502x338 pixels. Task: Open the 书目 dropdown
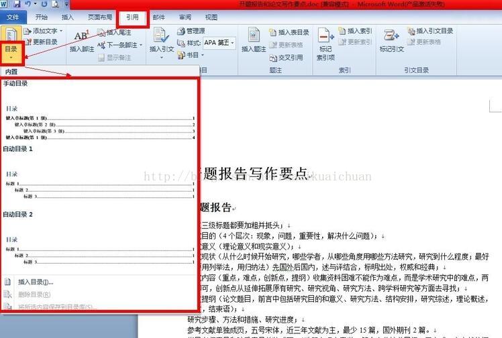point(191,55)
